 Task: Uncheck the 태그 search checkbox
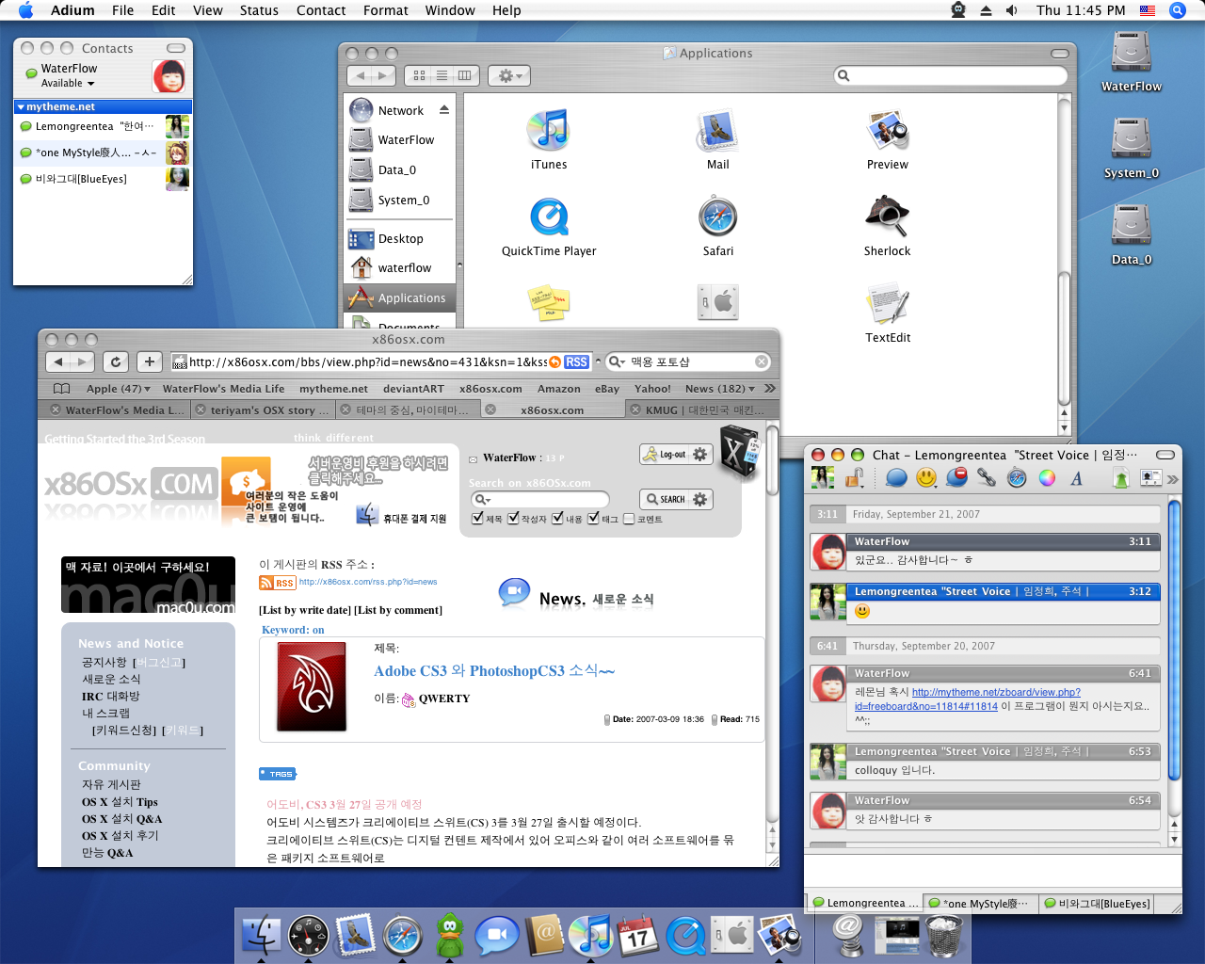(x=593, y=518)
